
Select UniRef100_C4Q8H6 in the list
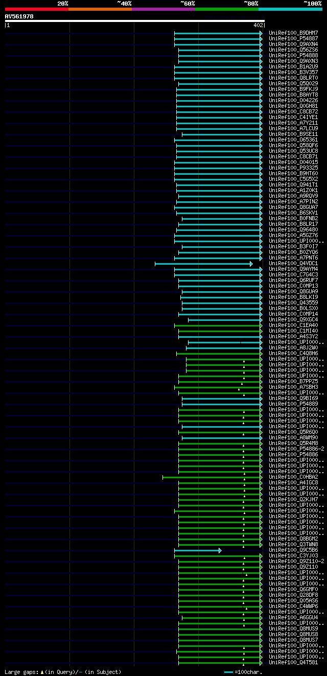[293, 353]
